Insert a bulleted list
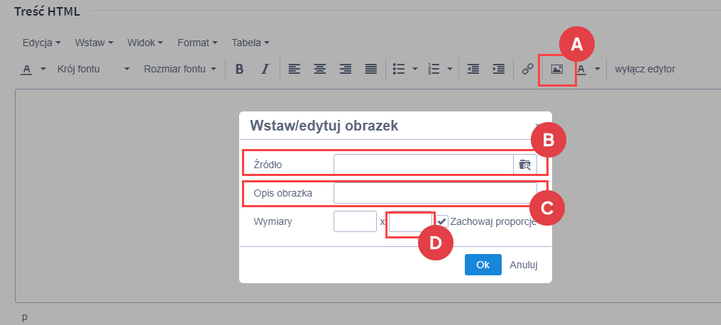The image size is (721, 325). (398, 69)
